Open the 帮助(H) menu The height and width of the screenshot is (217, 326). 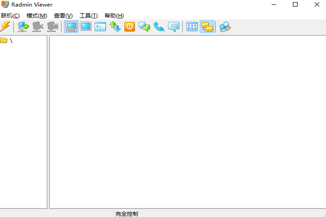pos(114,16)
